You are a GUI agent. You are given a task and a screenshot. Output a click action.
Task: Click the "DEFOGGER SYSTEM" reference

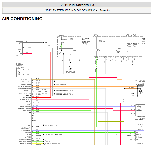pos(49,141)
